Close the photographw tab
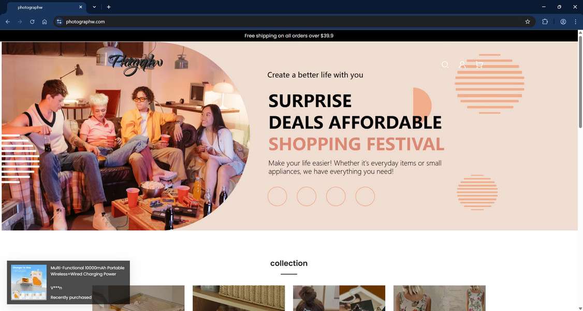 [81, 7]
